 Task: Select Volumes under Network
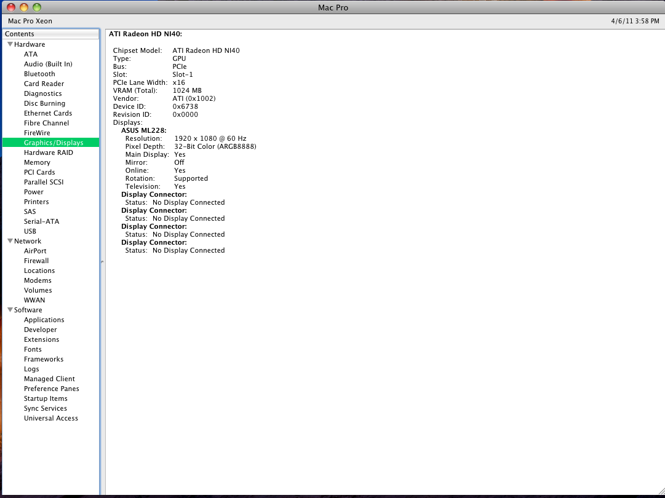point(38,290)
